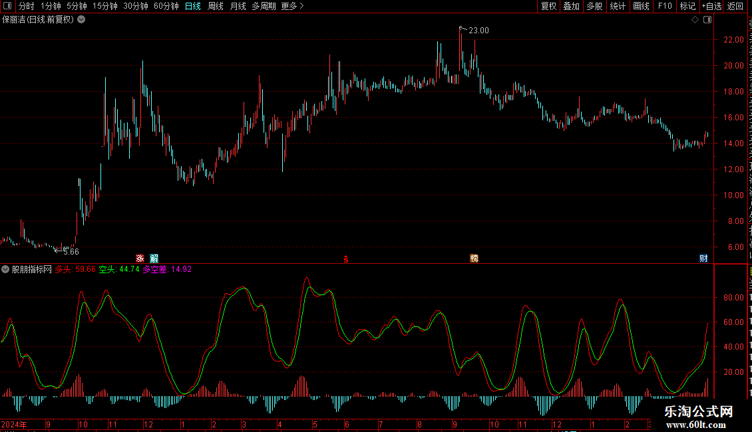752x432 pixels.
Task: Click the diamond icon above price axis
Action: [x=695, y=20]
